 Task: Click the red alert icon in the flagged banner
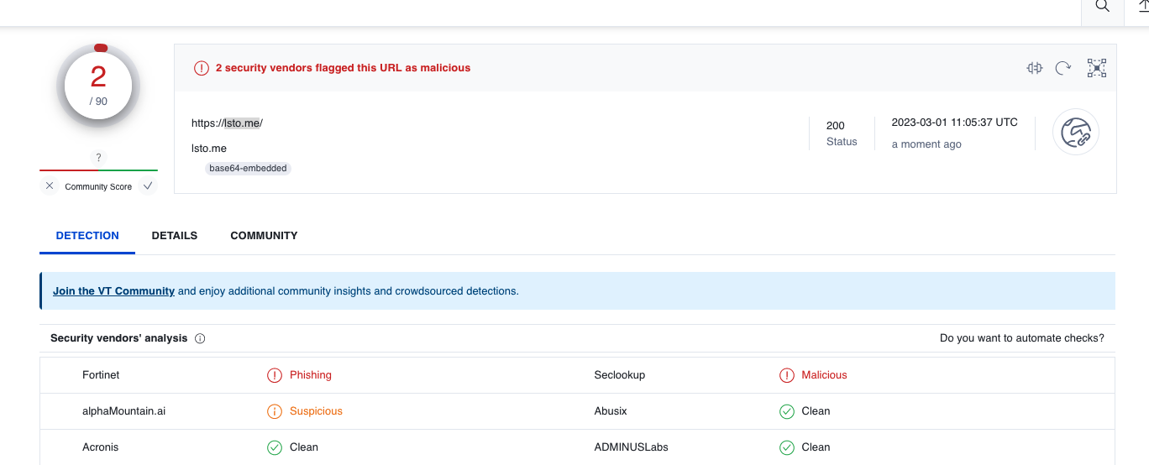(x=202, y=68)
